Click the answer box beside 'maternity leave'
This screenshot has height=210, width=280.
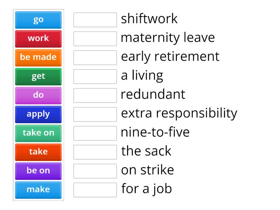pos(95,38)
